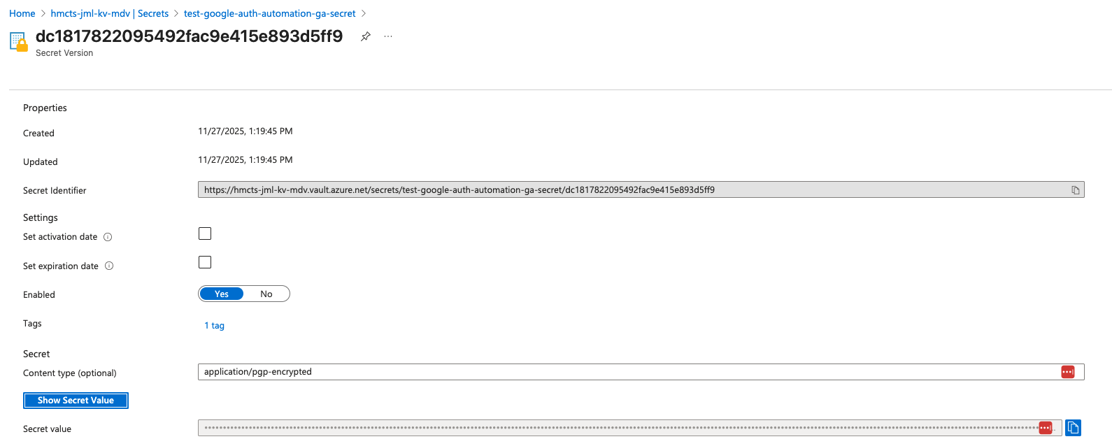This screenshot has height=446, width=1112.
Task: Set Enabled toggle to No
Action: pos(266,294)
